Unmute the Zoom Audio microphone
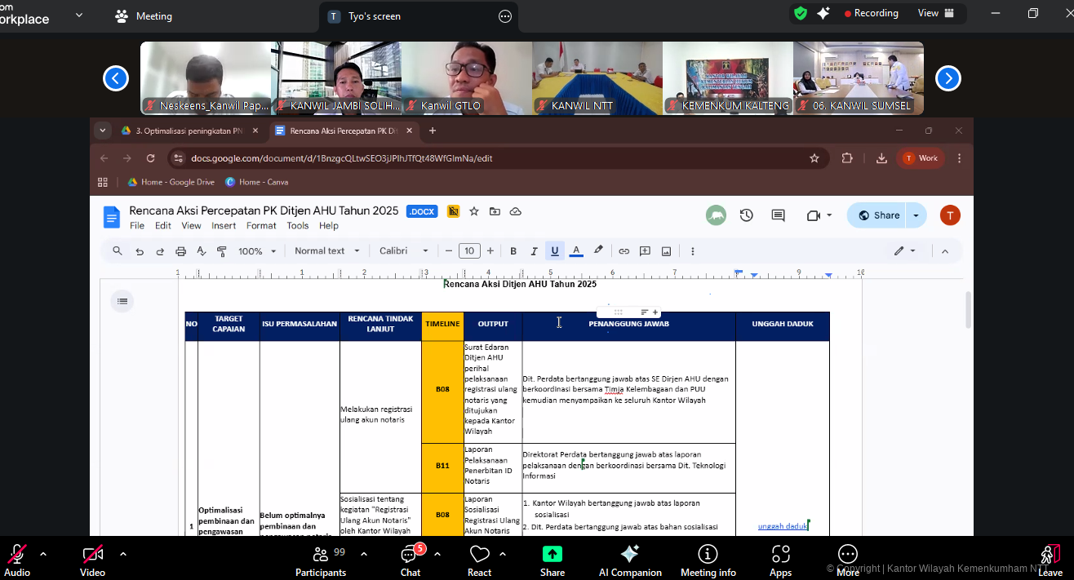The width and height of the screenshot is (1074, 580). [x=17, y=559]
